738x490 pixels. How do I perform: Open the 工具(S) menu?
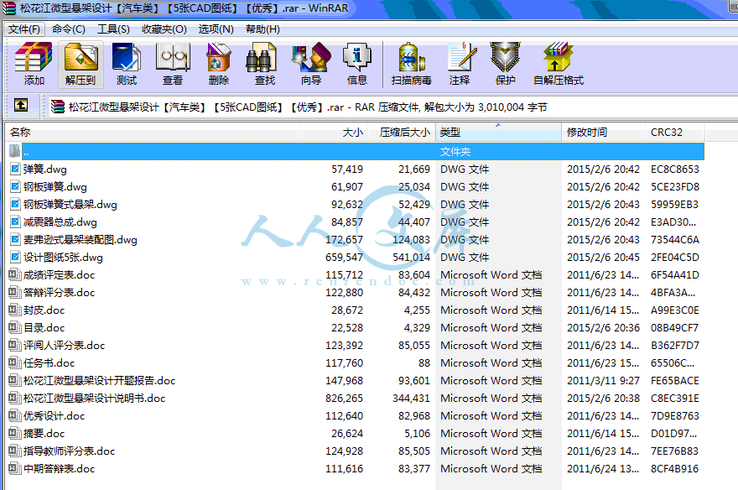pyautogui.click(x=113, y=29)
